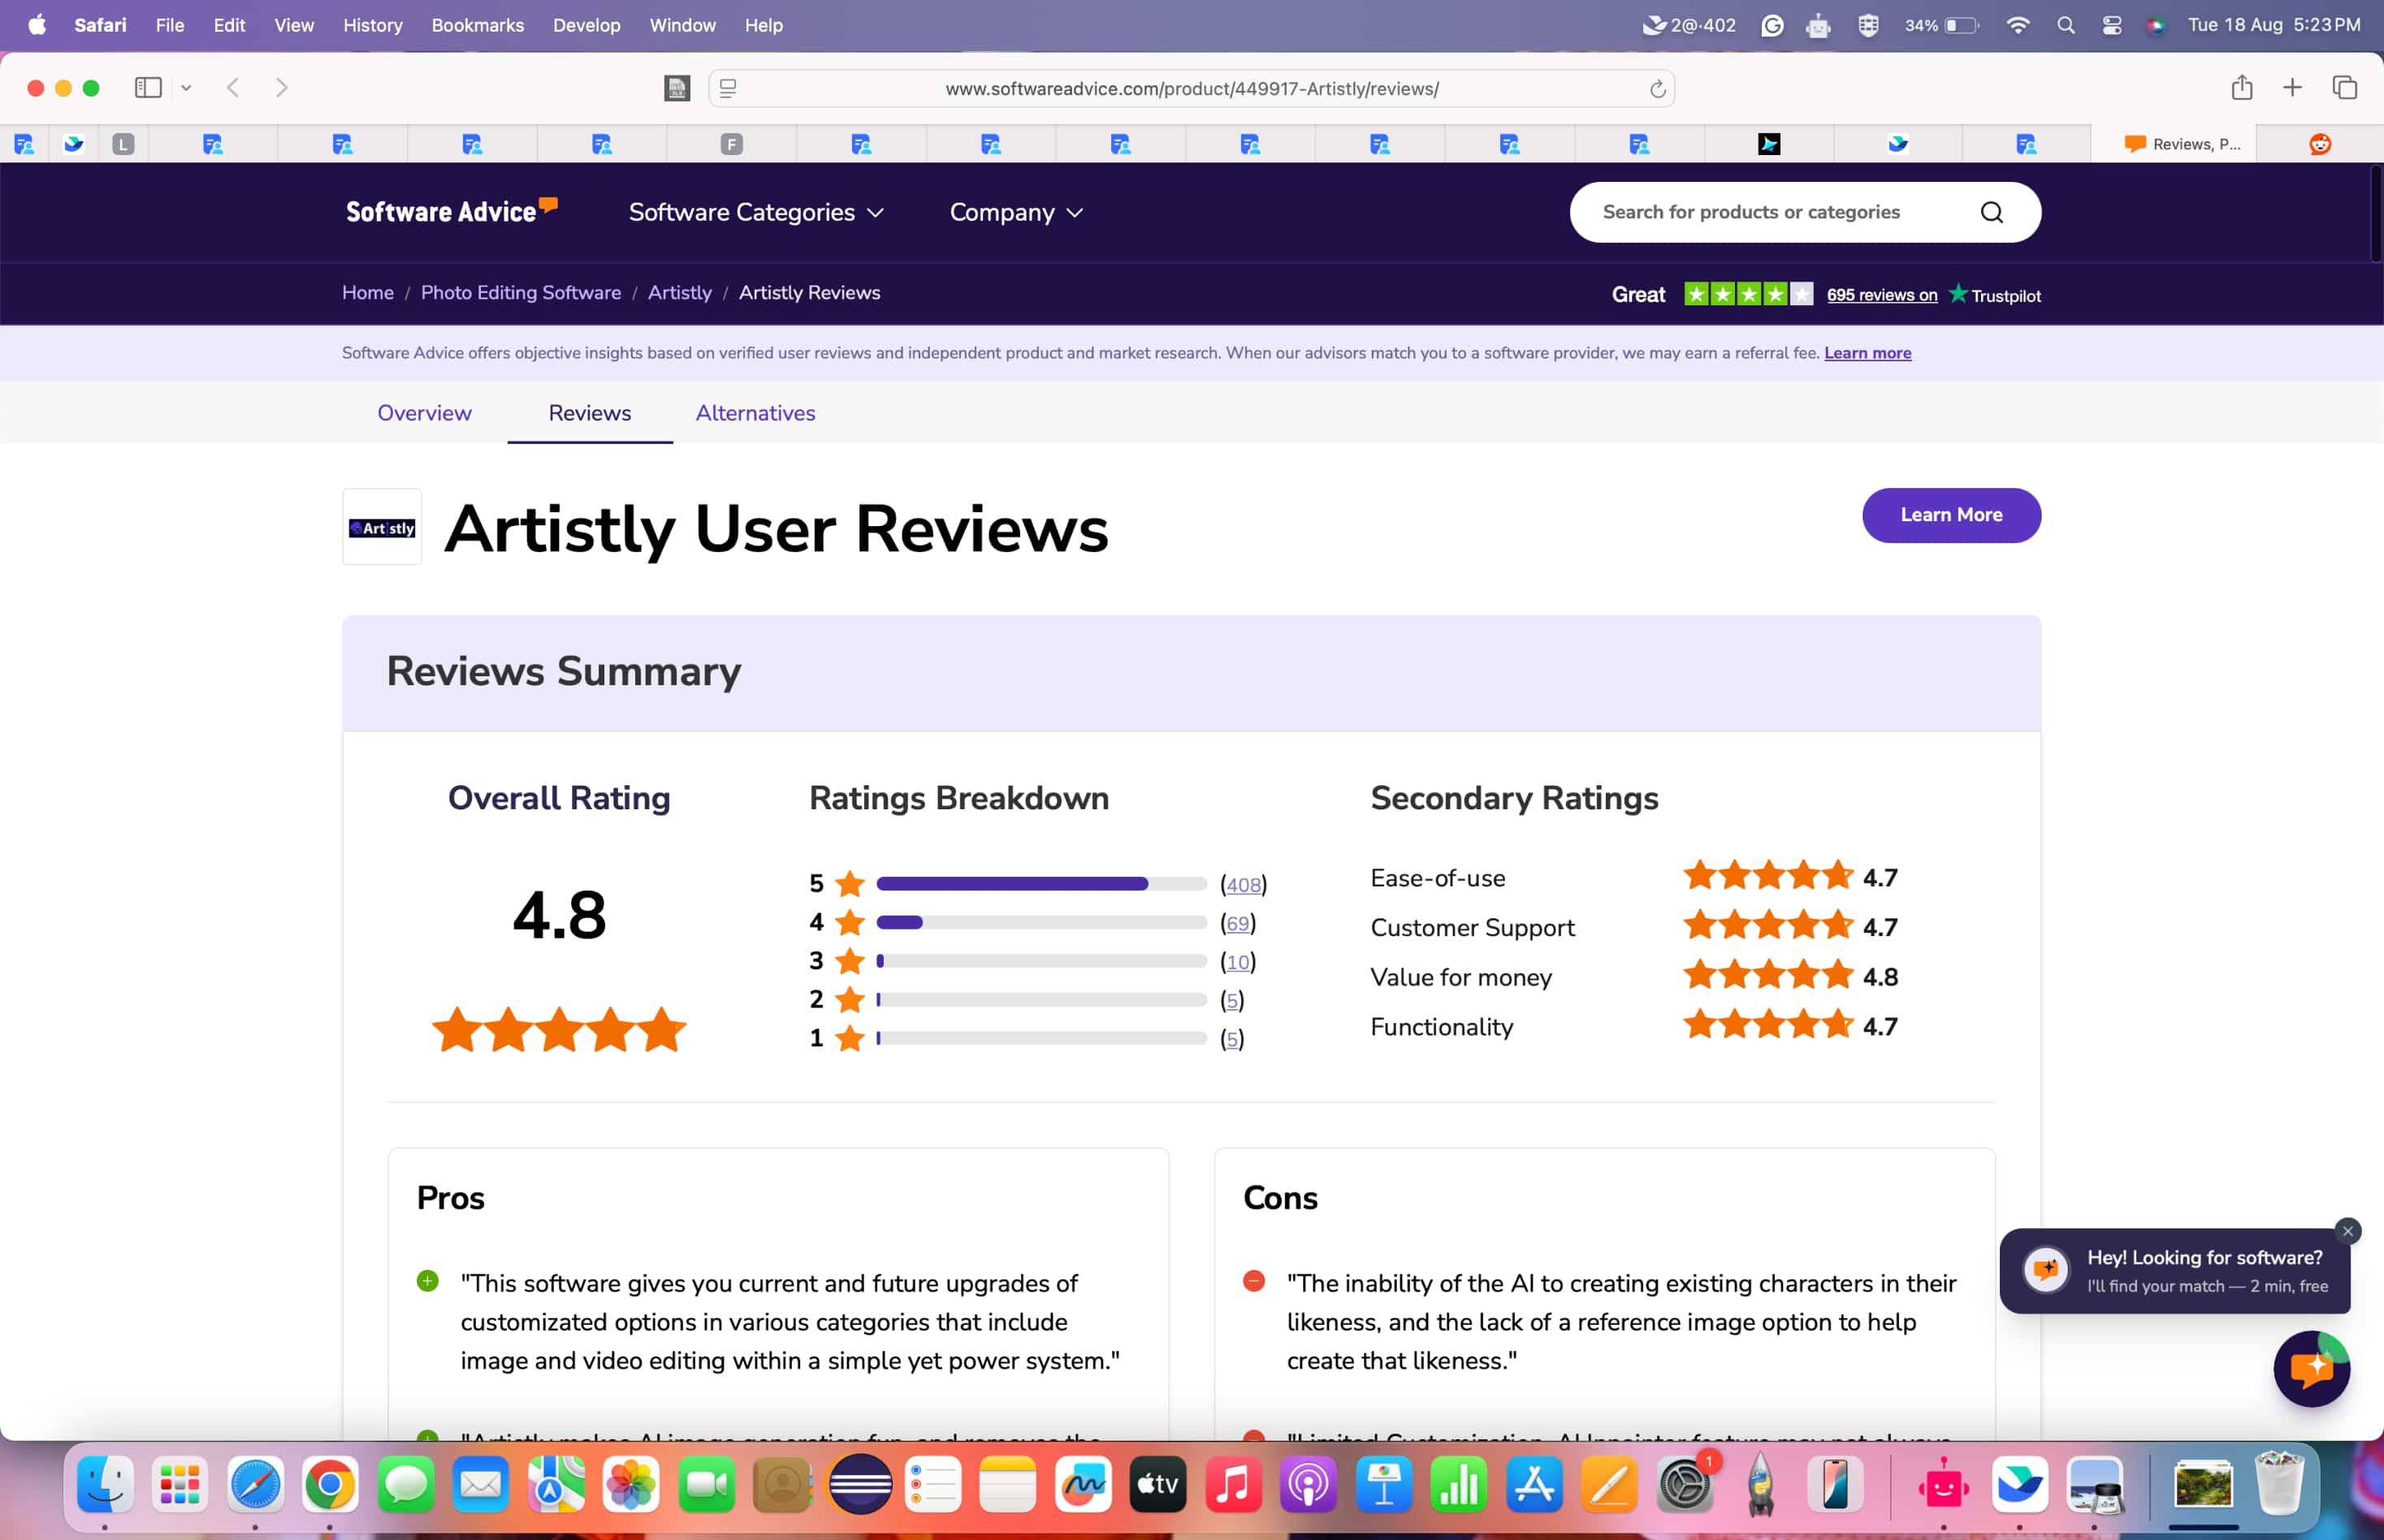Switch to the tab with 'F' favicon
The width and height of the screenshot is (2384, 1540).
(x=731, y=144)
